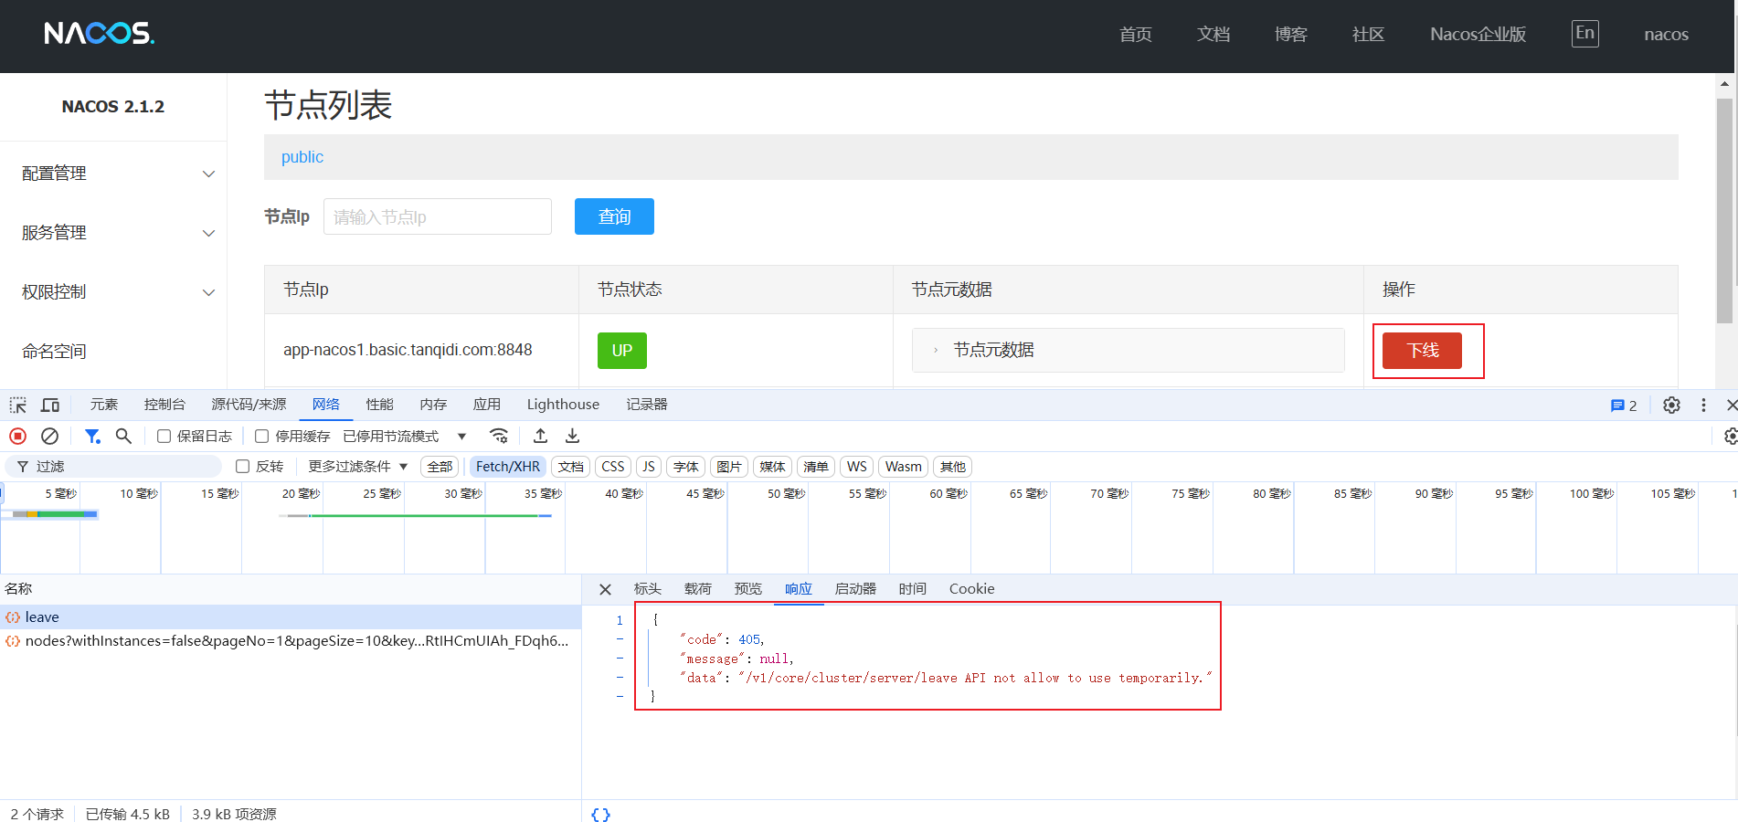Viewport: 1738px width, 822px height.
Task: Stop recording network log
Action: click(17, 437)
